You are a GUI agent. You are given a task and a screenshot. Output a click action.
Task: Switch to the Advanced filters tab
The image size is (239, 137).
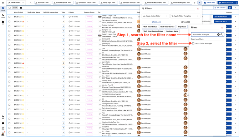pyautogui.click(x=185, y=22)
